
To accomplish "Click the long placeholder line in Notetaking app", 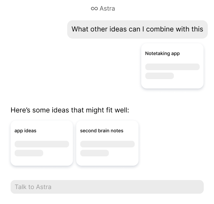I will pyautogui.click(x=172, y=67).
